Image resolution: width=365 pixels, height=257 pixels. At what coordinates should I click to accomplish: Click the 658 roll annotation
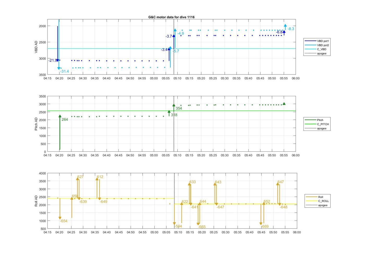click(x=75, y=196)
